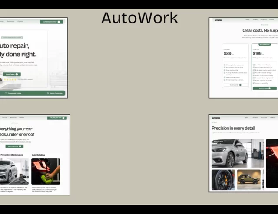The height and width of the screenshot is (214, 278).
Task: Click the Book Online button
Action: point(12,74)
